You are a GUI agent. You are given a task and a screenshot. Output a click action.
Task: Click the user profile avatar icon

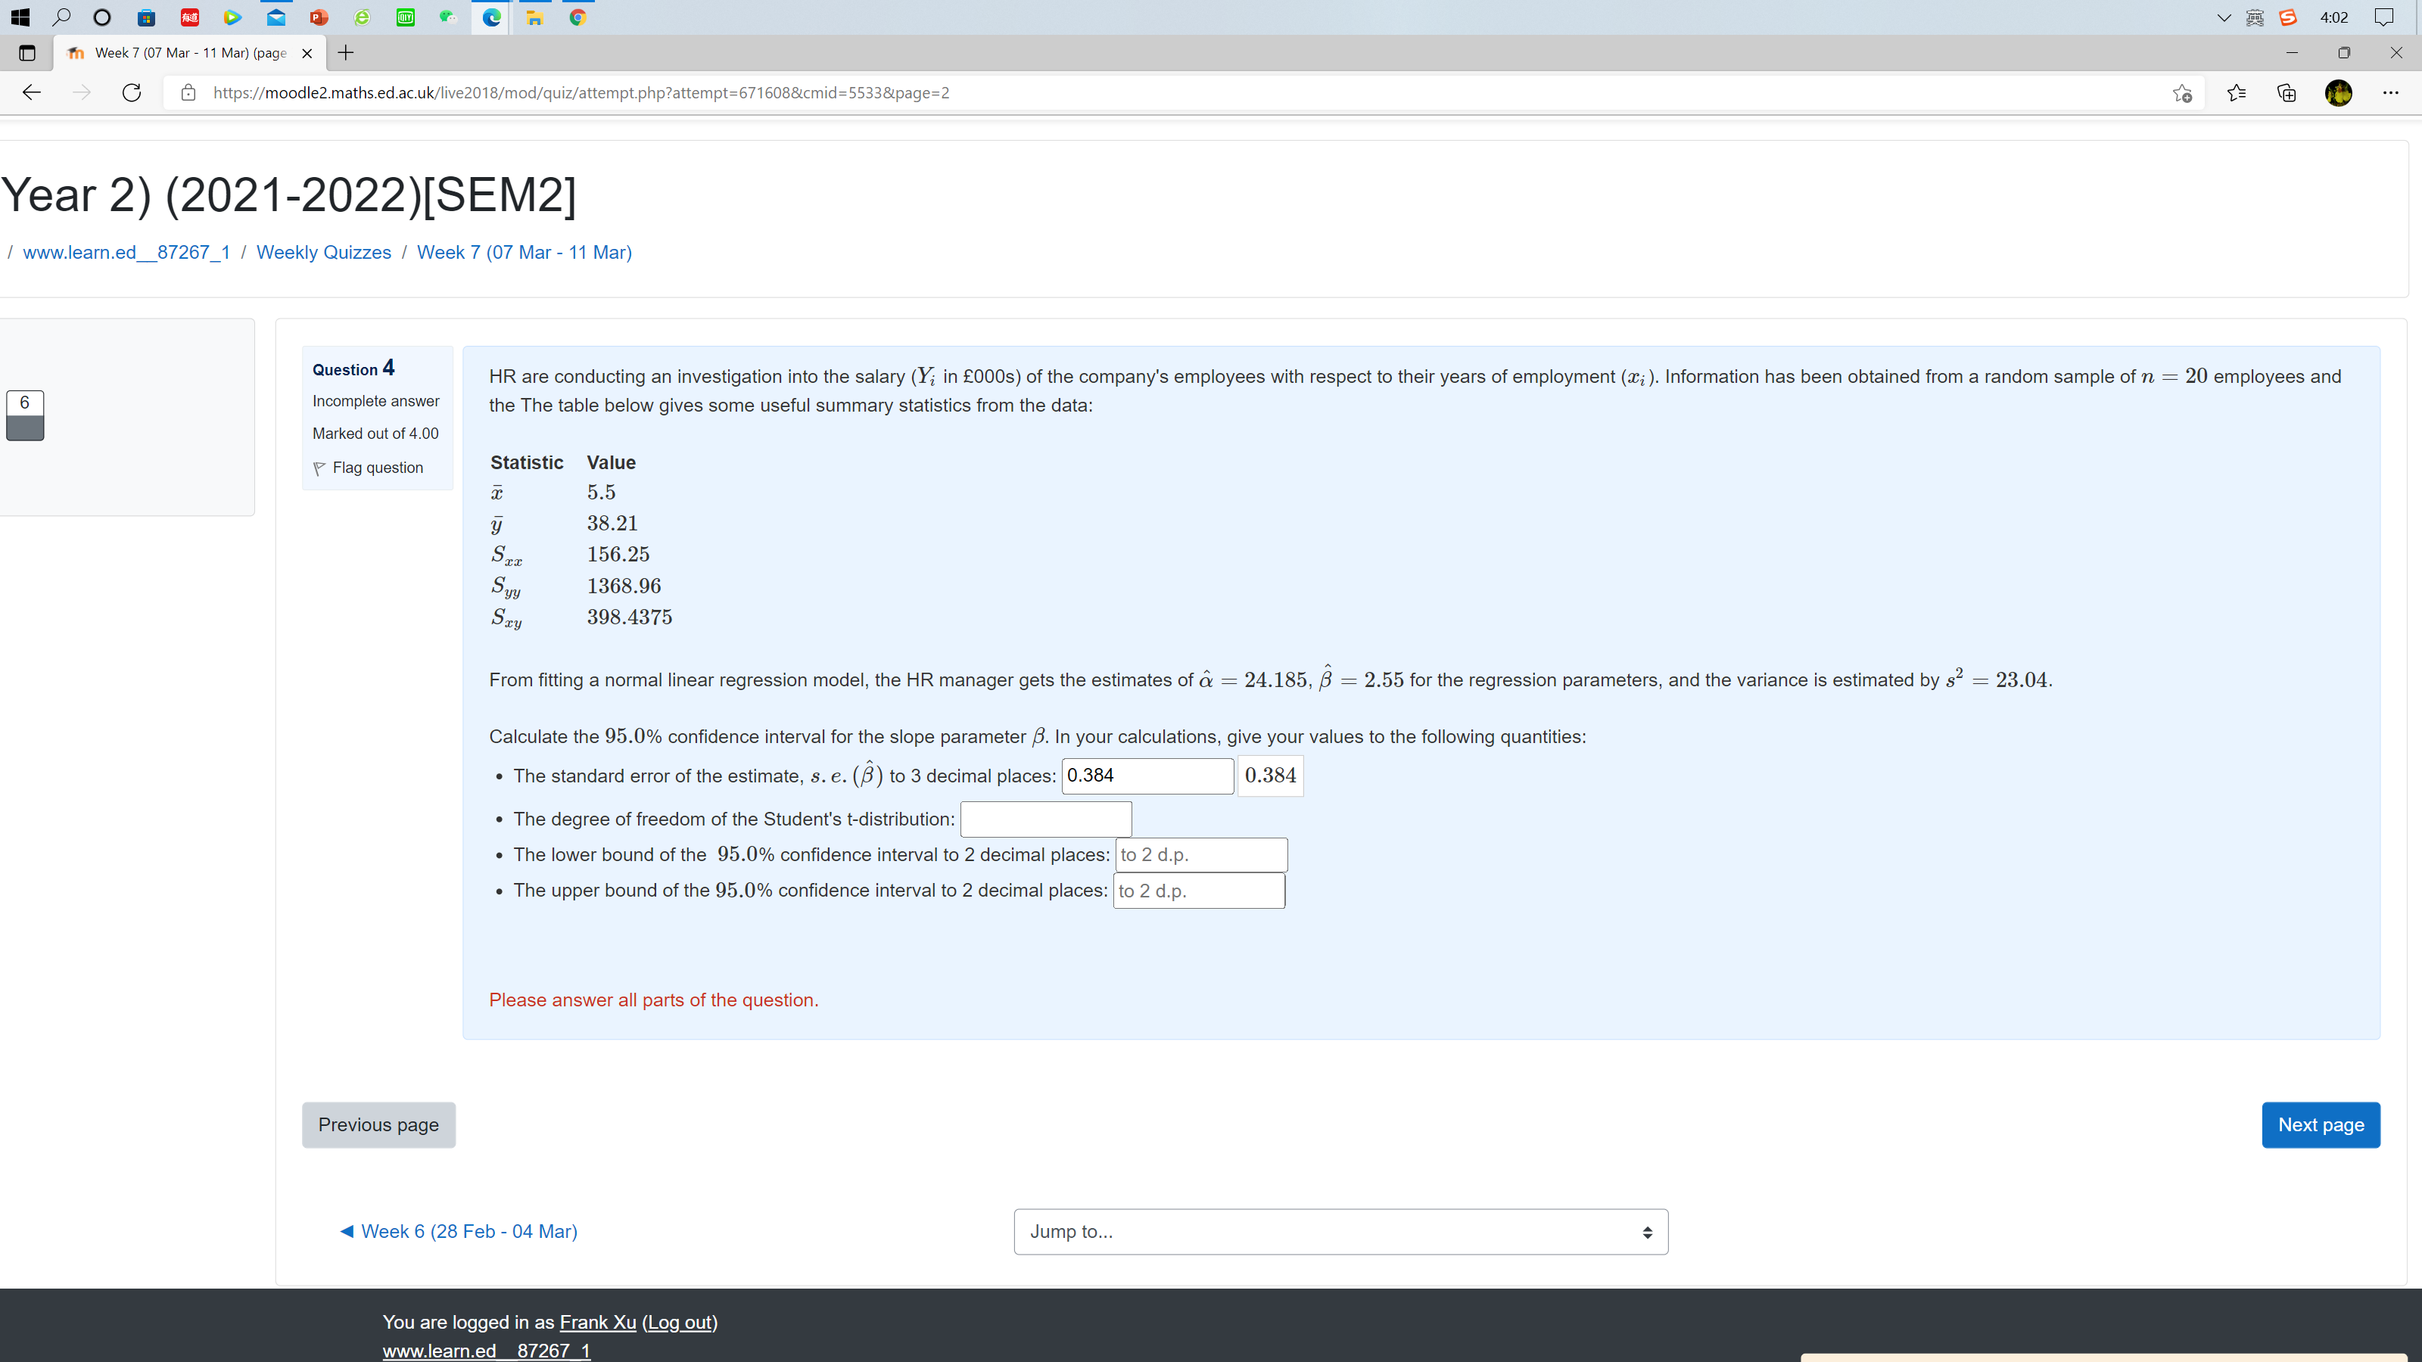coord(2338,92)
